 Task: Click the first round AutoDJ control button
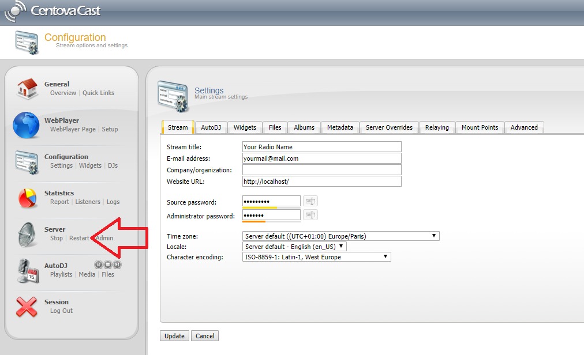(98, 265)
